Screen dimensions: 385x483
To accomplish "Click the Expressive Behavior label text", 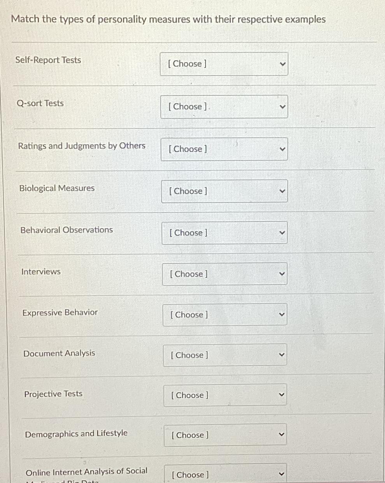I will pyautogui.click(x=60, y=313).
